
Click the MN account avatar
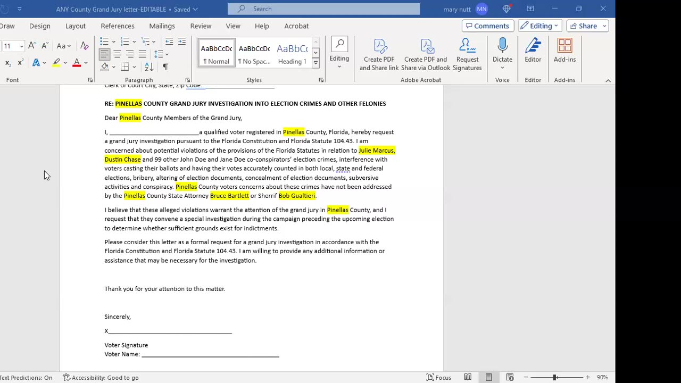point(481,9)
